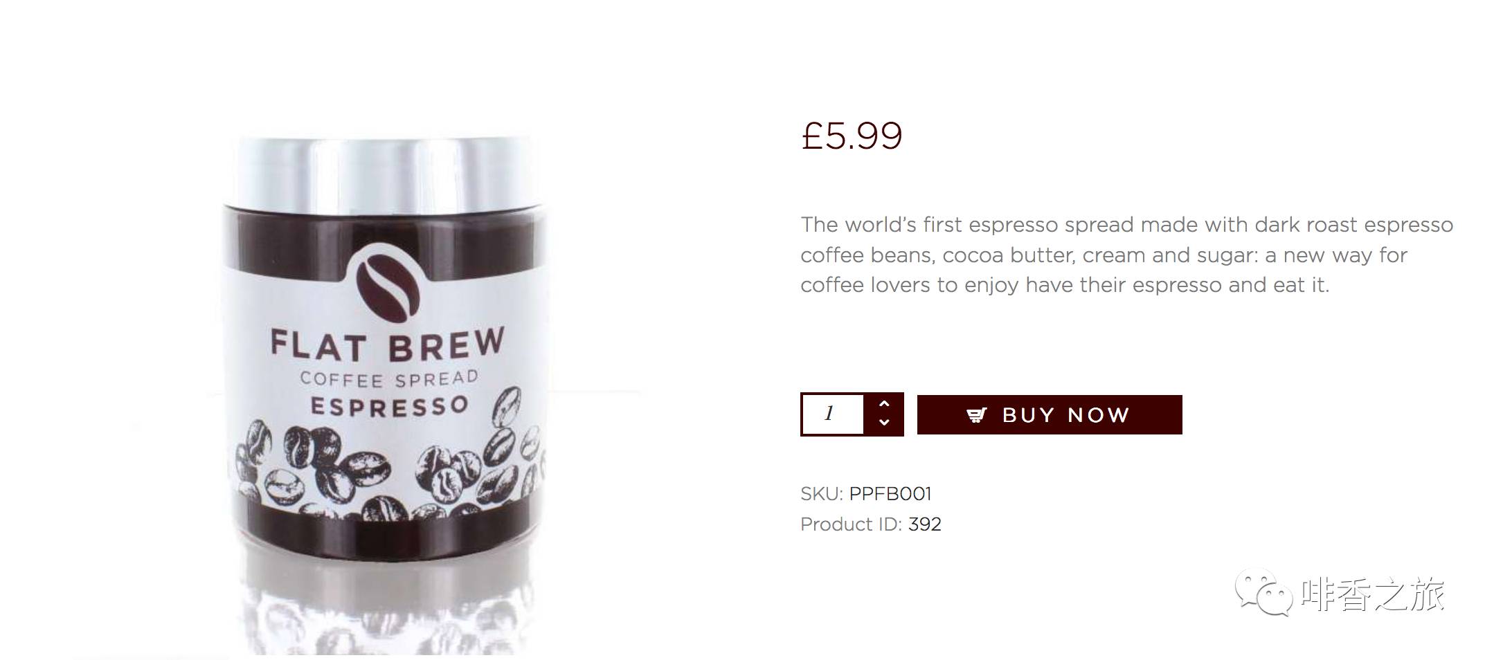Click the COFFEE SPREAD text on the jar

pos(389,379)
